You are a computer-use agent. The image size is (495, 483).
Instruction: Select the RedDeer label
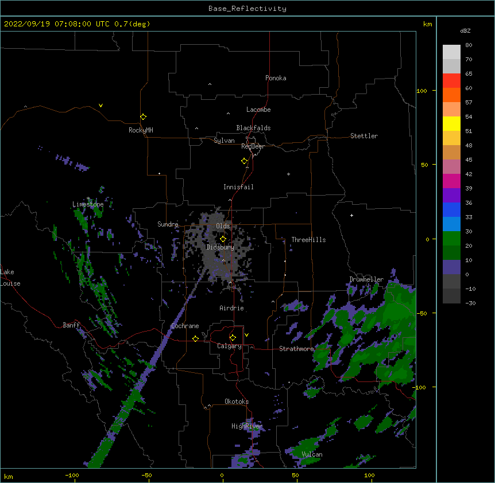point(253,146)
